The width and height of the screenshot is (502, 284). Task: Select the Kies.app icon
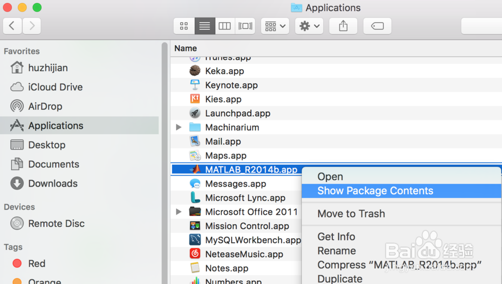coord(195,99)
